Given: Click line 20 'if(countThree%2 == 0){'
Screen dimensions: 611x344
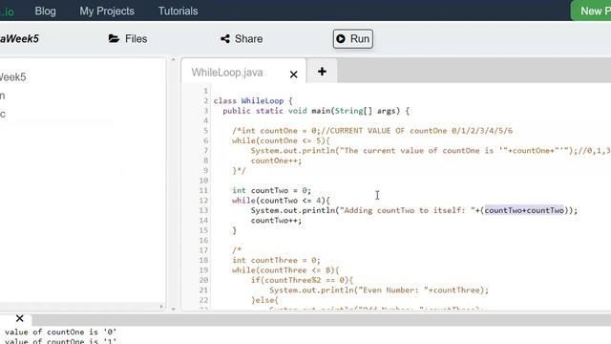Looking at the screenshot, I should [x=302, y=280].
